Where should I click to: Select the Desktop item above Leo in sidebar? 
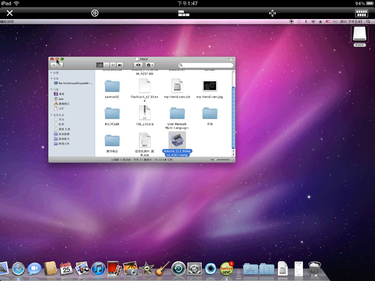[59, 94]
